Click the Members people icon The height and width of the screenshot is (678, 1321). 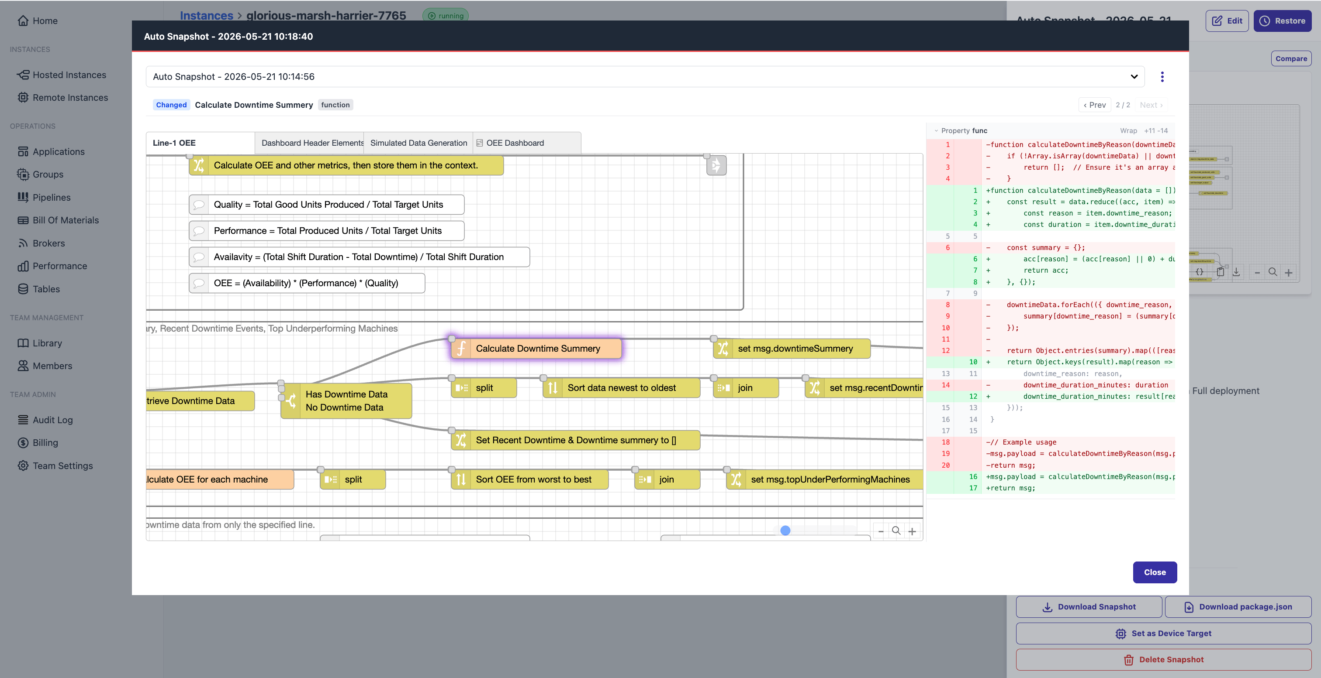tap(23, 366)
